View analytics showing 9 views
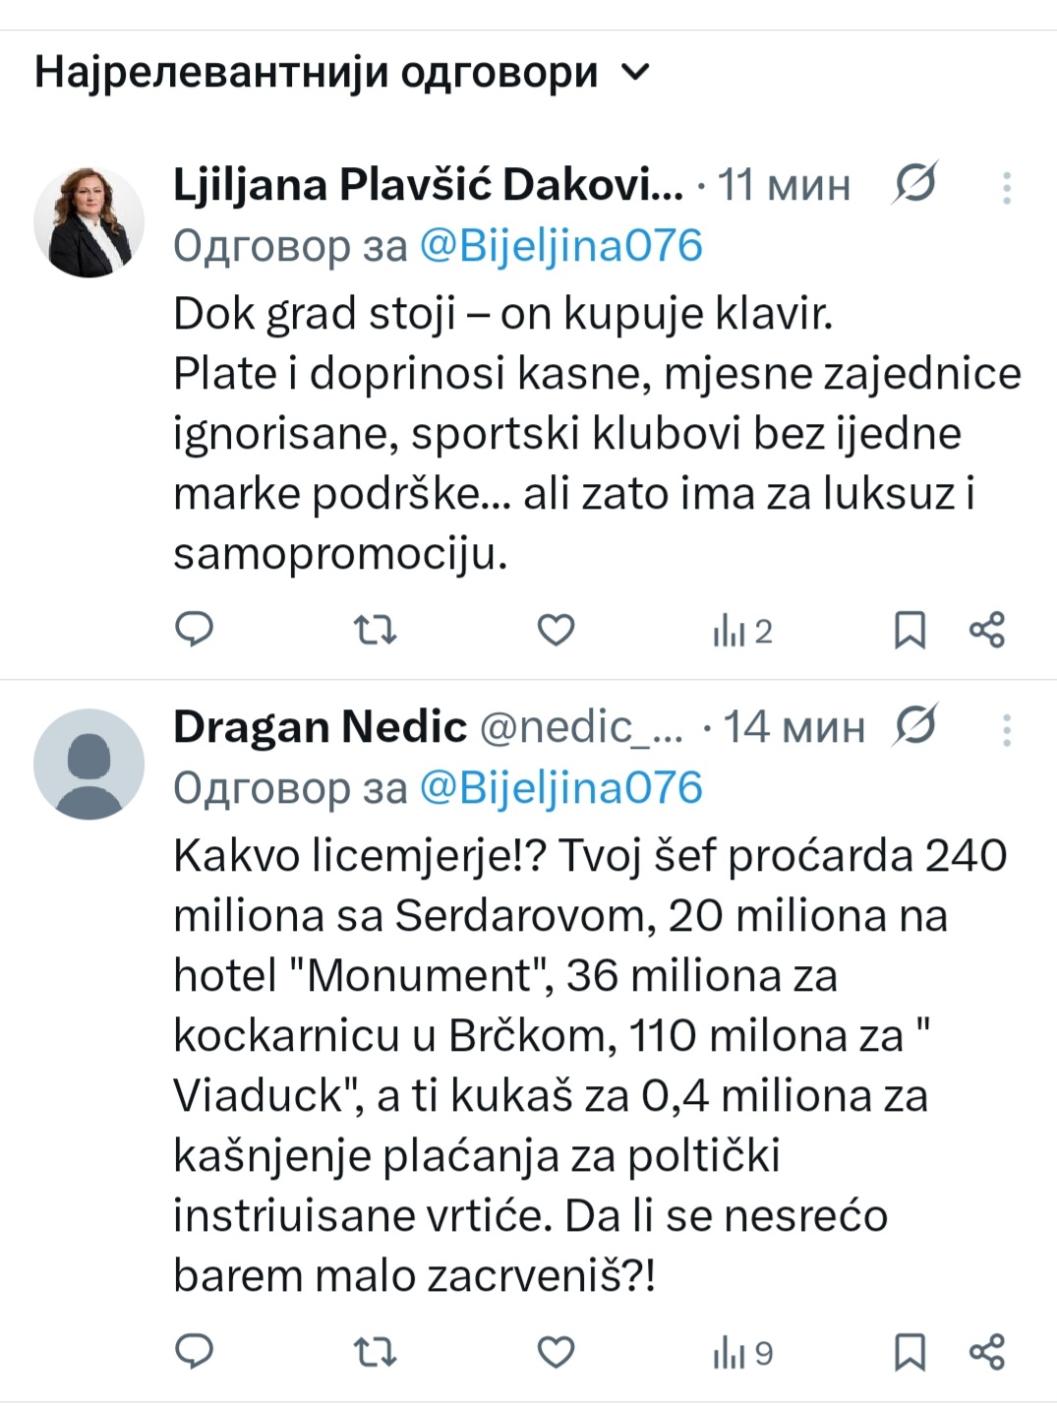This screenshot has width=1057, height=1410. tap(742, 1353)
